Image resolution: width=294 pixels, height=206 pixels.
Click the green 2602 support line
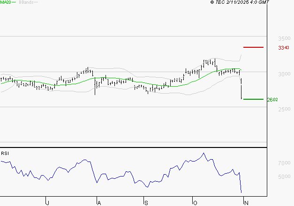(253, 99)
